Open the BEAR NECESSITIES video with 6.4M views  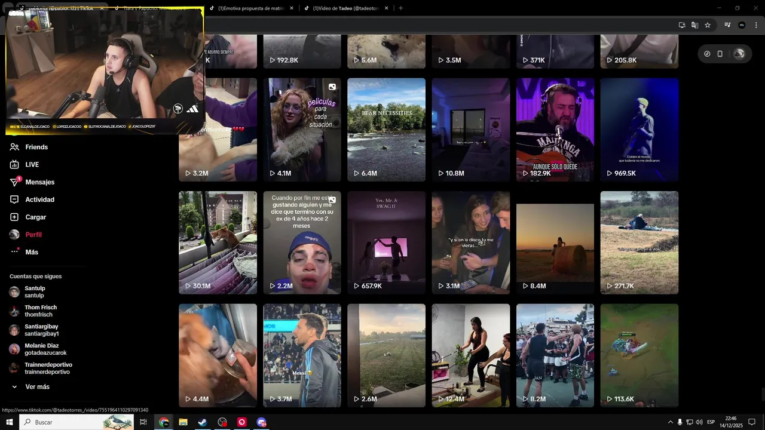click(x=387, y=130)
